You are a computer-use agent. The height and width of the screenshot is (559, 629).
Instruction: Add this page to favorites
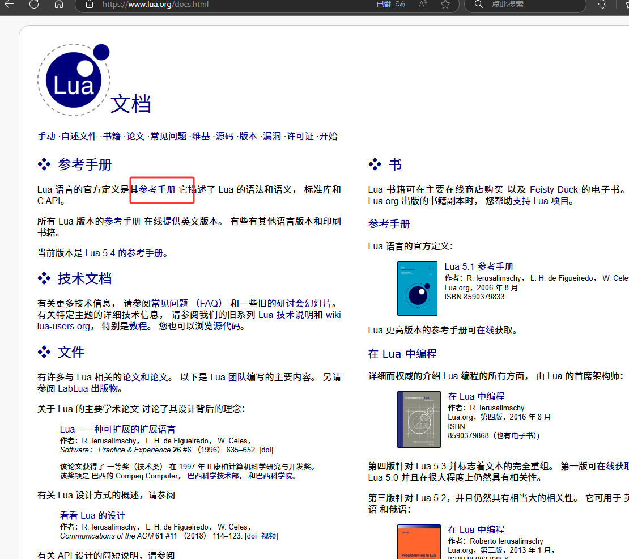(x=445, y=5)
